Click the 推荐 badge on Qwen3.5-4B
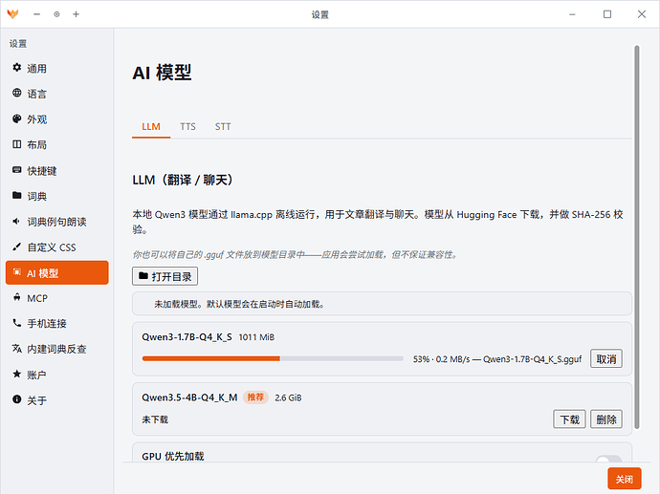The height and width of the screenshot is (494, 660). (x=255, y=397)
